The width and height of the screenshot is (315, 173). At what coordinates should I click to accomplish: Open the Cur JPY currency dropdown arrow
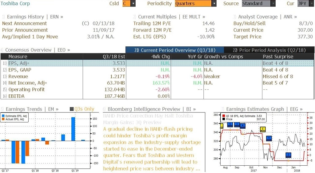pos(312,3)
